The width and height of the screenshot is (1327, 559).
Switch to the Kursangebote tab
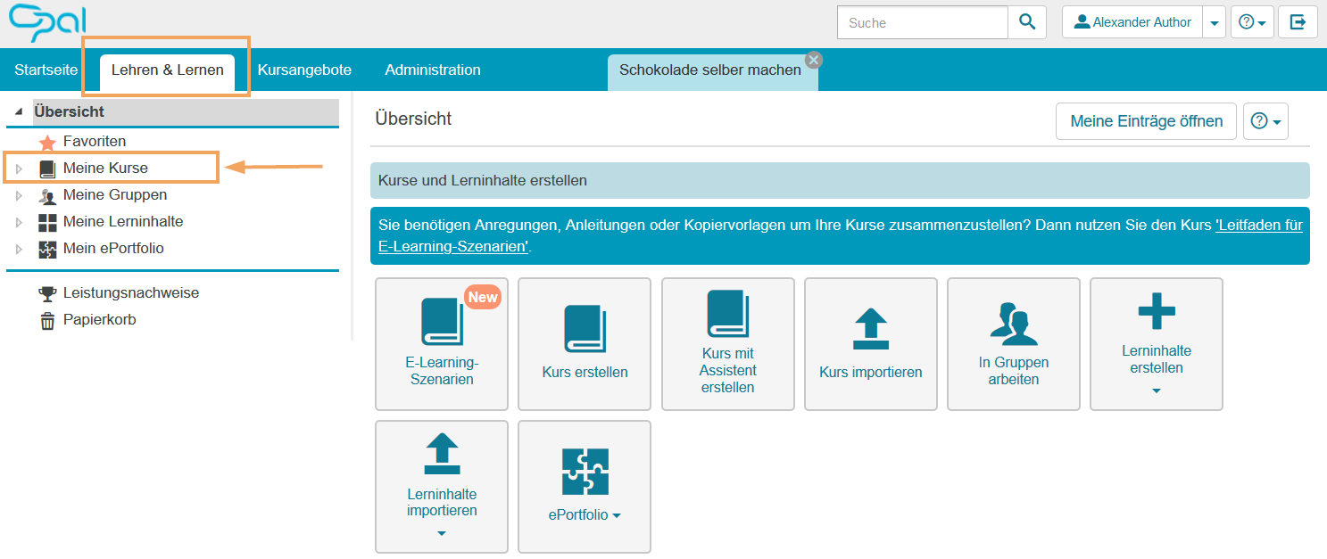click(304, 70)
